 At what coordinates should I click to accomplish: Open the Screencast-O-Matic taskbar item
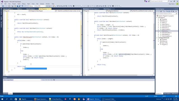(x=109, y=99)
